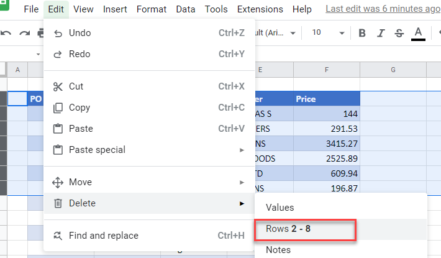This screenshot has height=258, width=441.
Task: Click the Redo arrow icon in toolbar
Action: (25, 33)
